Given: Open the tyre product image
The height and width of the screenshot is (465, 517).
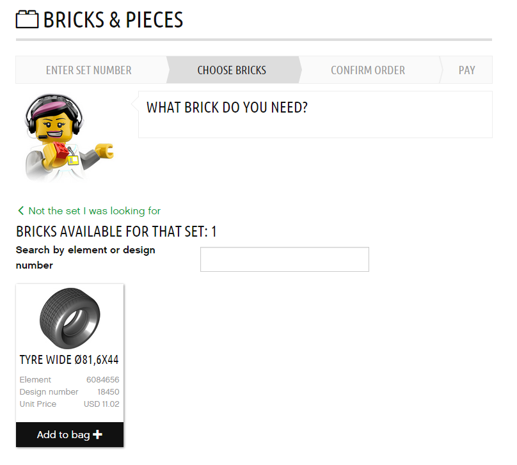Looking at the screenshot, I should (x=70, y=318).
